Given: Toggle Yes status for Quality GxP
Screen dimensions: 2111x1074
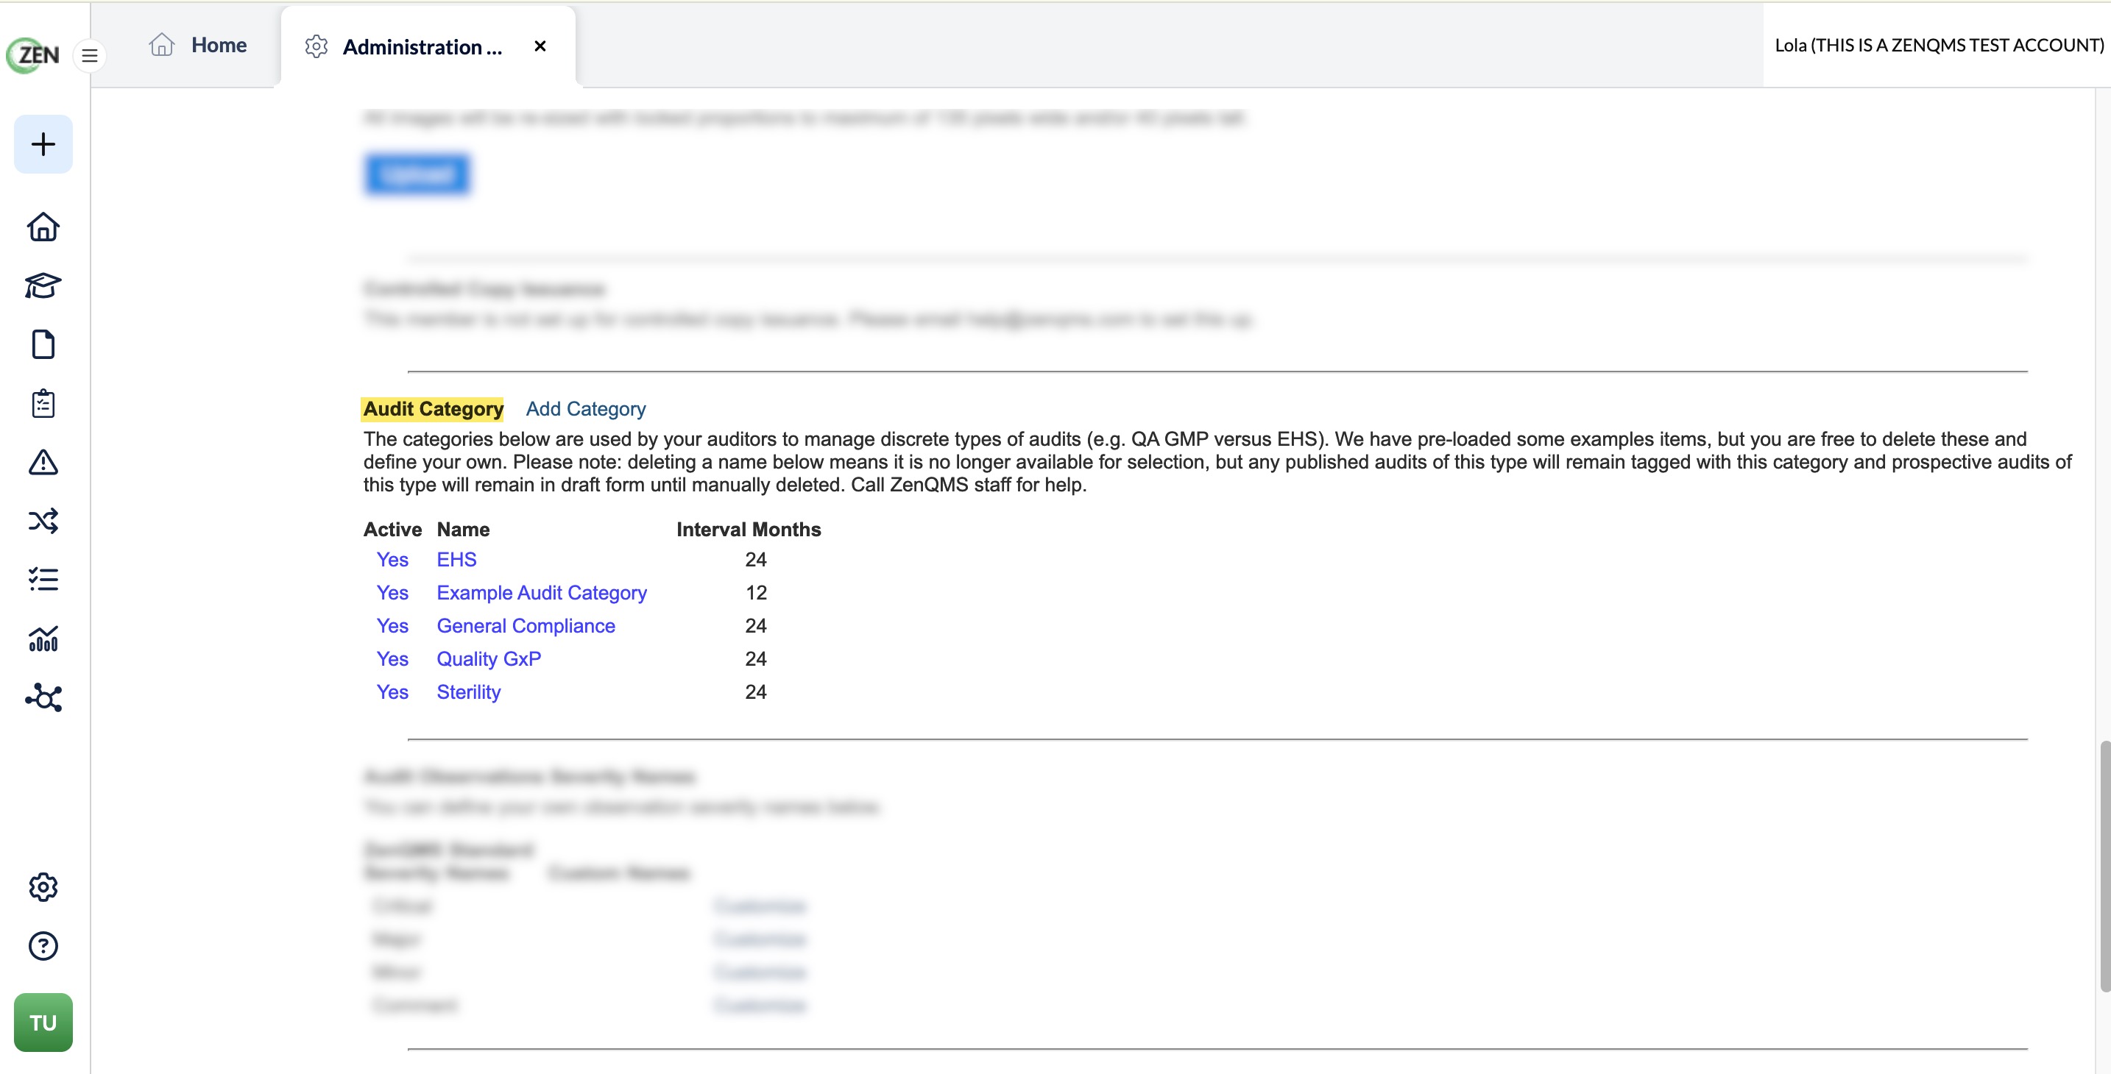Looking at the screenshot, I should [x=392, y=658].
